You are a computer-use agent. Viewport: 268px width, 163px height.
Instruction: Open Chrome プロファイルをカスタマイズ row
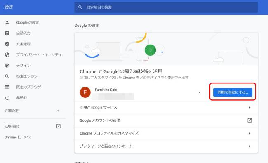(x=166, y=133)
